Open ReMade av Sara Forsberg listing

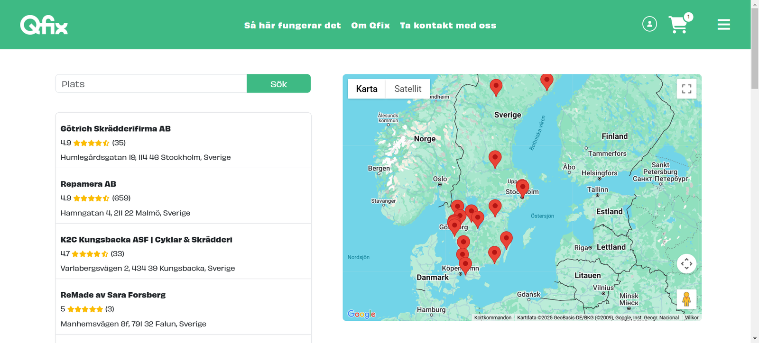tap(113, 295)
